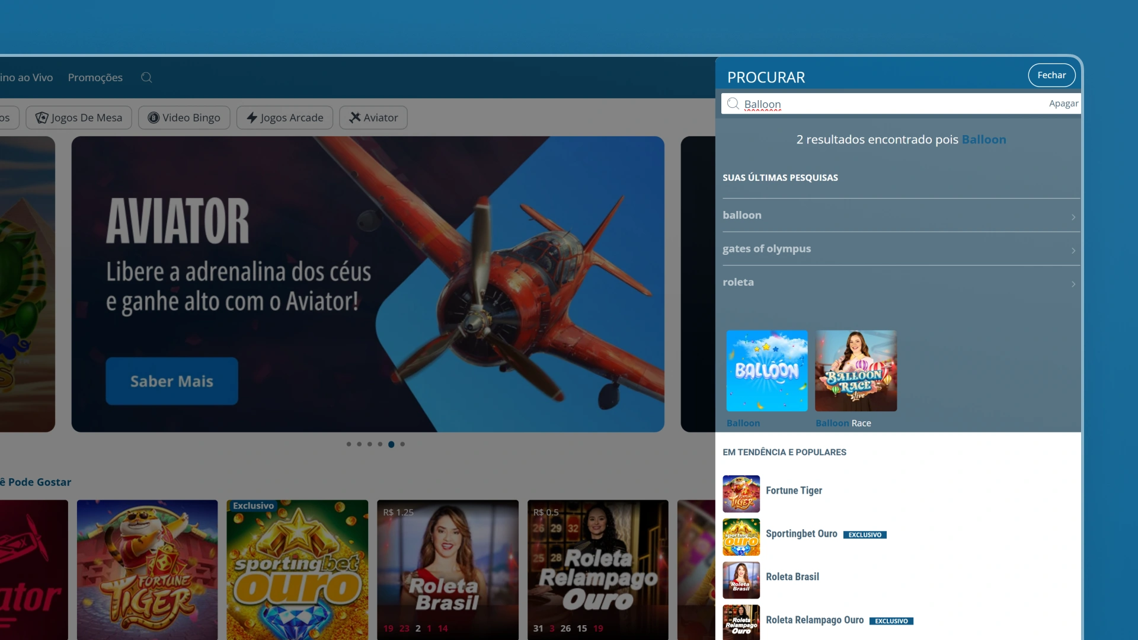Open Roleta Relampago Ouro trending icon
The image size is (1138, 640).
(x=741, y=622)
